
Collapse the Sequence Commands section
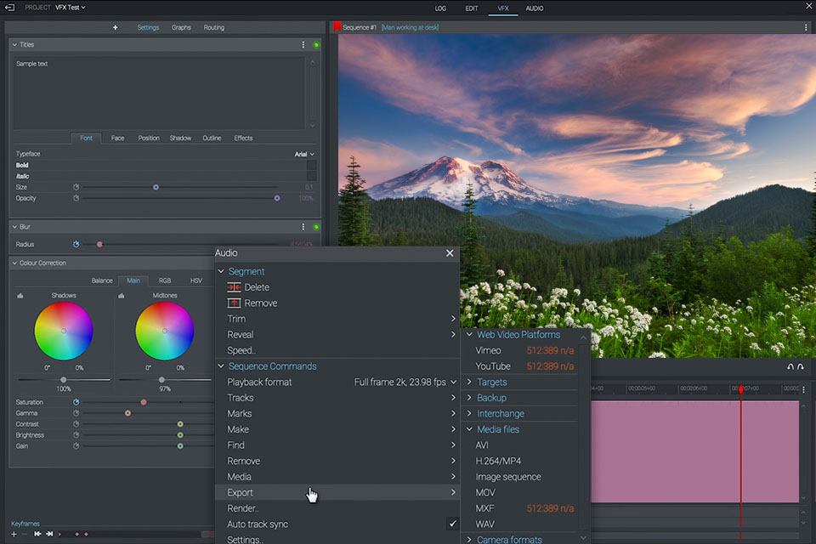coord(221,366)
